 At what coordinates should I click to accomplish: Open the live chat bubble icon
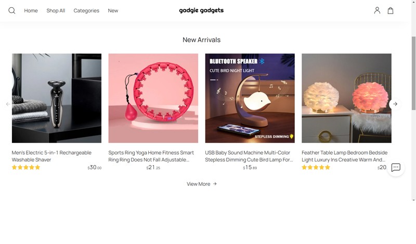396,168
